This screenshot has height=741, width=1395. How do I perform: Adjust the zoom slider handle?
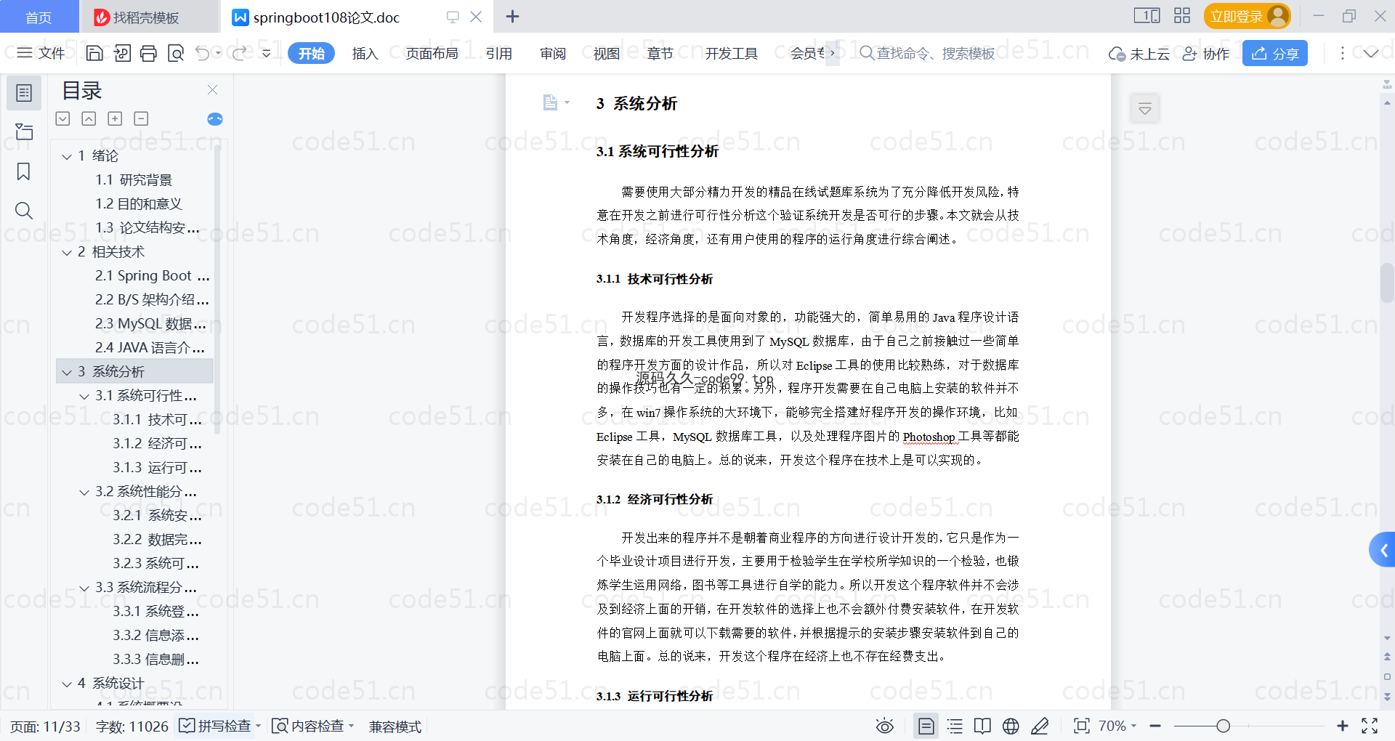tap(1224, 726)
